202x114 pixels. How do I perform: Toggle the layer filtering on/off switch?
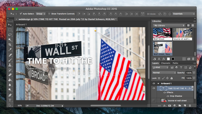(195, 67)
